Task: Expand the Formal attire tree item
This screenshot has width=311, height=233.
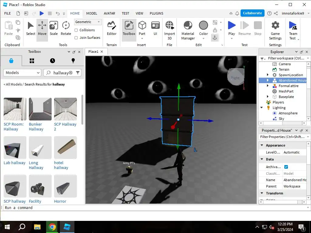Action: pyautogui.click(x=268, y=86)
